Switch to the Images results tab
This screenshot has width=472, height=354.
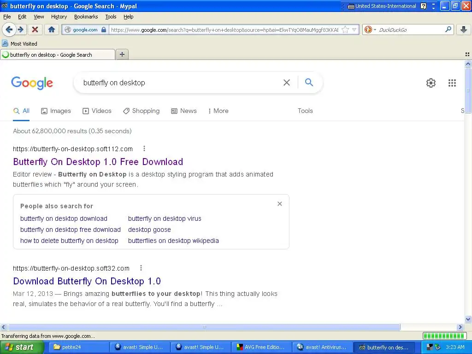[56, 111]
